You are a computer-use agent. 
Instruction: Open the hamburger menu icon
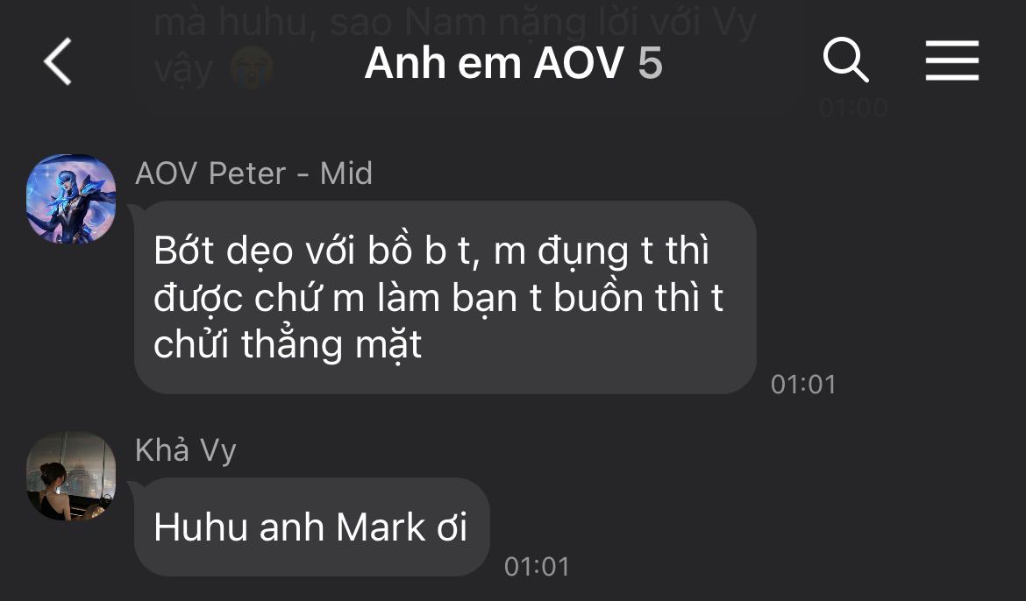point(951,60)
